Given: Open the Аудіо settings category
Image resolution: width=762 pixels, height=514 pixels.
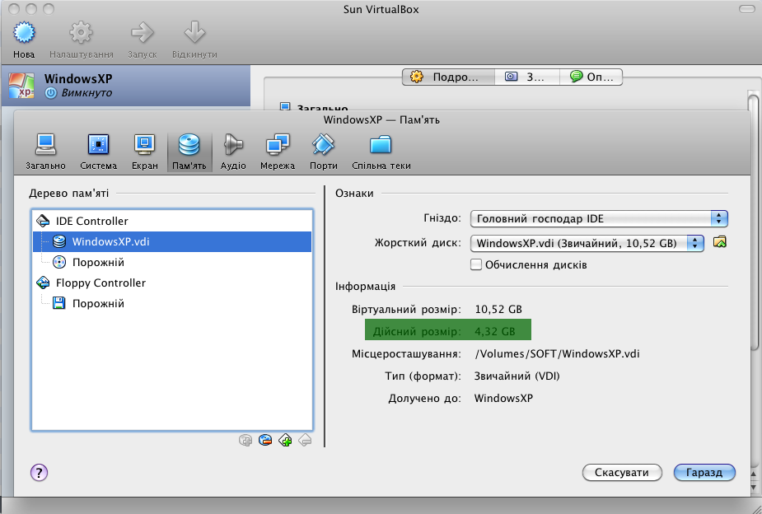Looking at the screenshot, I should [233, 152].
